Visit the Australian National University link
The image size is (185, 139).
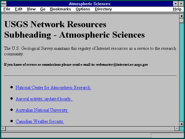(x=42, y=110)
